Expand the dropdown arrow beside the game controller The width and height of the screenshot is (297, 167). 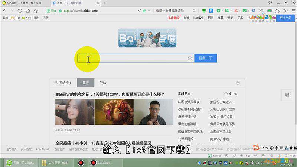(248, 11)
